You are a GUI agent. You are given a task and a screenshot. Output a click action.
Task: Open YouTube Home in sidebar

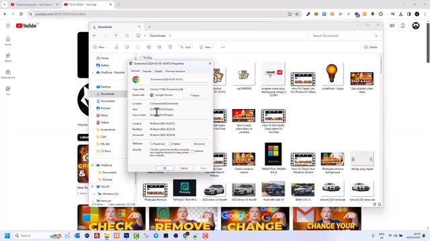[8, 41]
